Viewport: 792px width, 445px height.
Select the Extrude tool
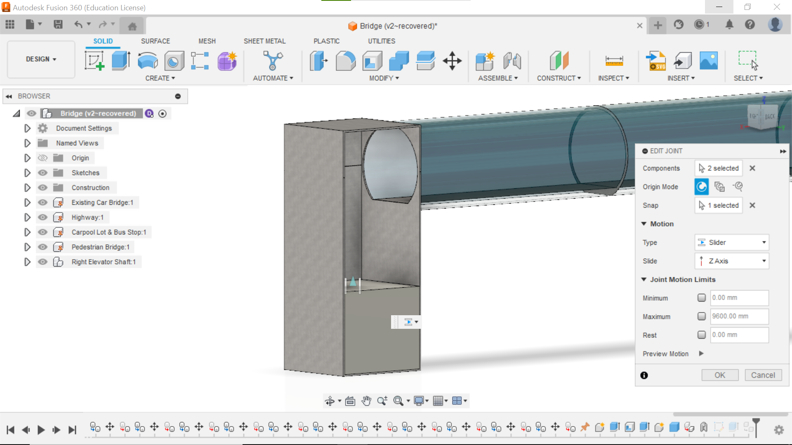121,61
